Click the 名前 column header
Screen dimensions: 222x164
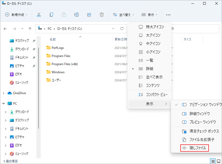[x=53, y=39]
